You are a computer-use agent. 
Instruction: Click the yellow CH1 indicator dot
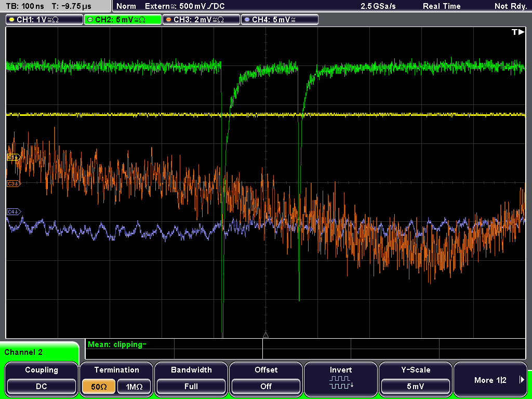pyautogui.click(x=12, y=20)
